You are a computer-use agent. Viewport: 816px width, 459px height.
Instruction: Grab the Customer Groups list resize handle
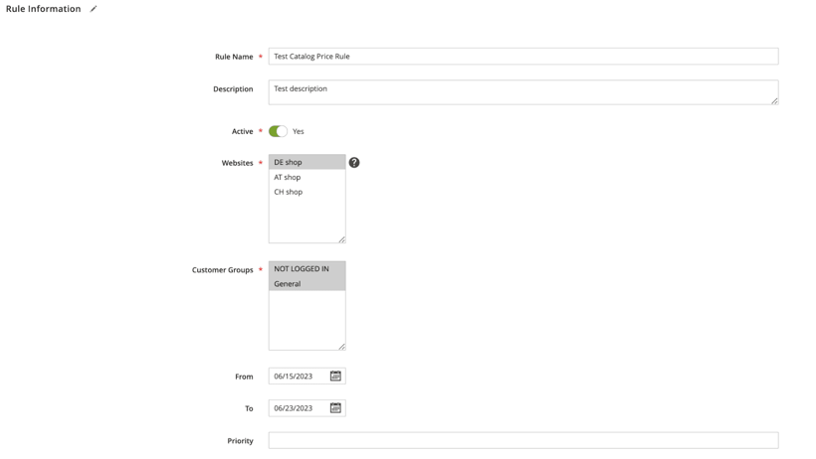tap(341, 346)
